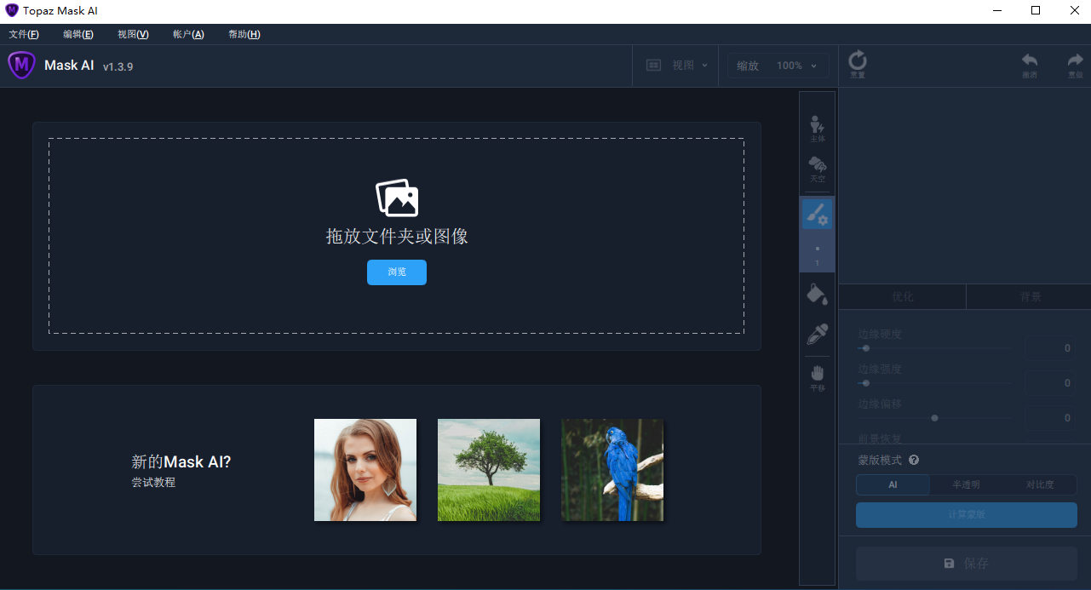This screenshot has width=1091, height=590.
Task: Click the Mask AI purple logo
Action: [21, 65]
